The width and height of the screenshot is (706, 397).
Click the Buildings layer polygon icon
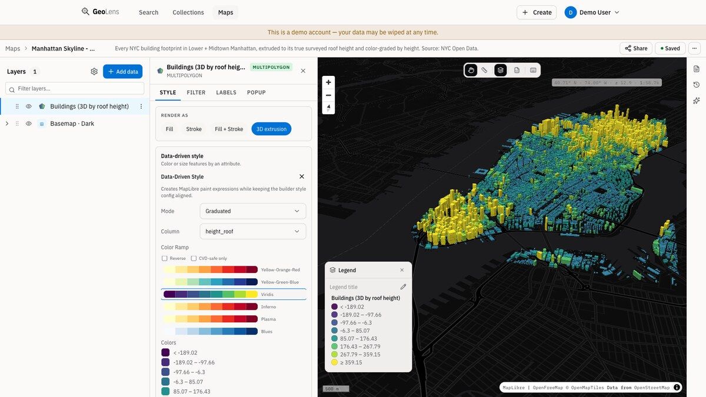42,106
